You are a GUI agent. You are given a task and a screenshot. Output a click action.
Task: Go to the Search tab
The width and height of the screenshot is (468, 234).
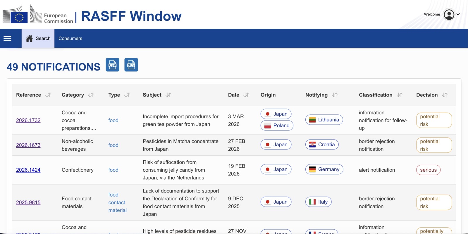tap(38, 38)
